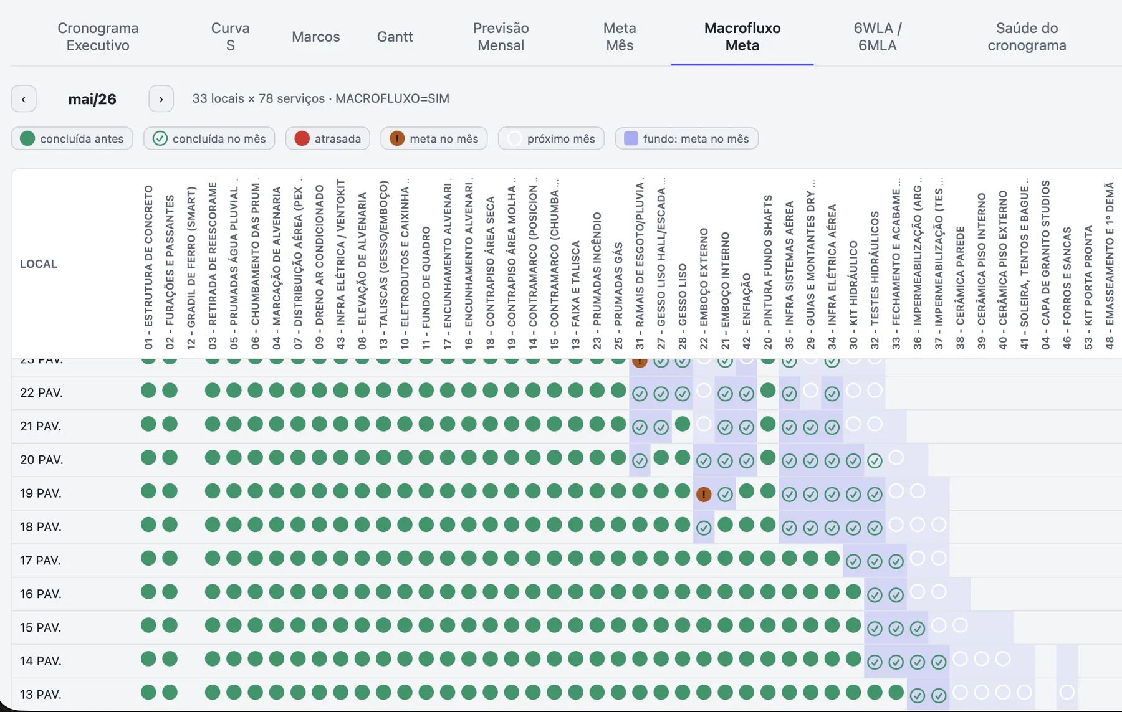
Task: Click 19 PAV. green dot under 20 Pintura Fundo Shafts
Action: [768, 491]
